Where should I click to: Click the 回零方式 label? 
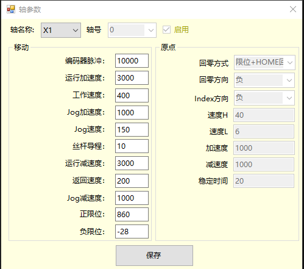pos(214,63)
